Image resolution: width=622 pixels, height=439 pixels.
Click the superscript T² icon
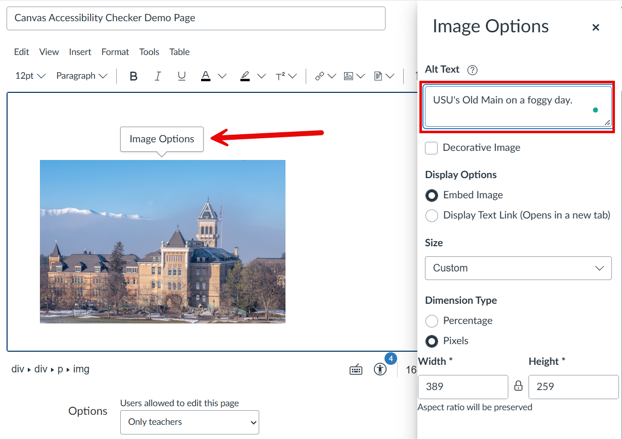click(x=280, y=76)
